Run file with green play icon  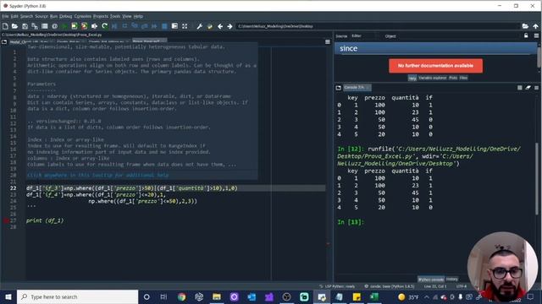coord(64,26)
